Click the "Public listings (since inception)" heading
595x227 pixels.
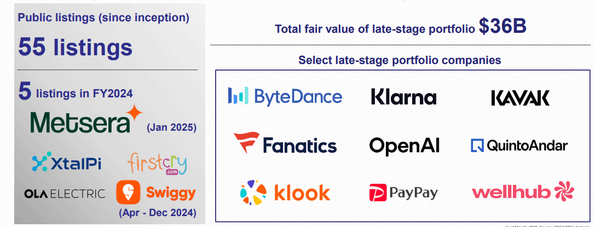pos(103,18)
